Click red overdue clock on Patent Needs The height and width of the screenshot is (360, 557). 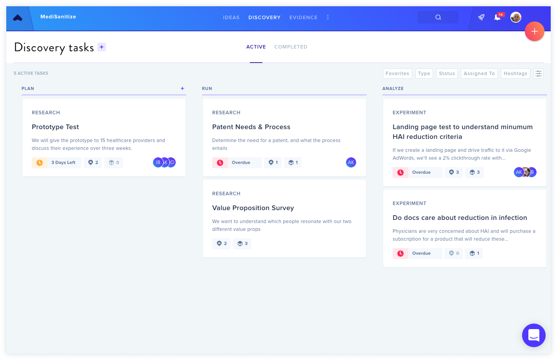[220, 162]
